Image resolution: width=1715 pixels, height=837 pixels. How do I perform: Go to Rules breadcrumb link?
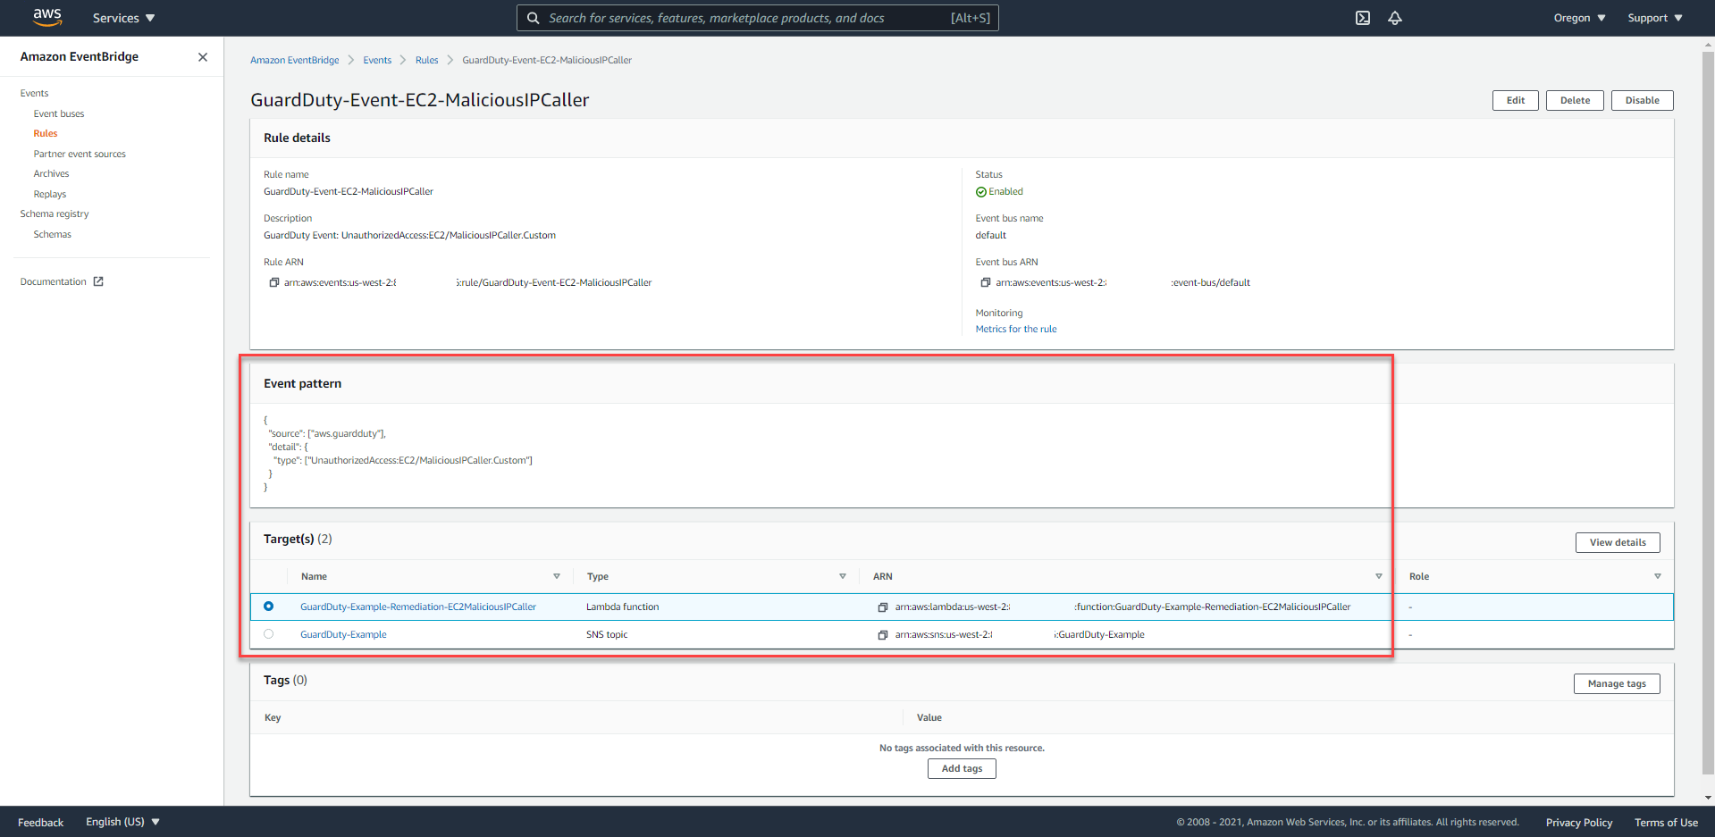tap(427, 60)
